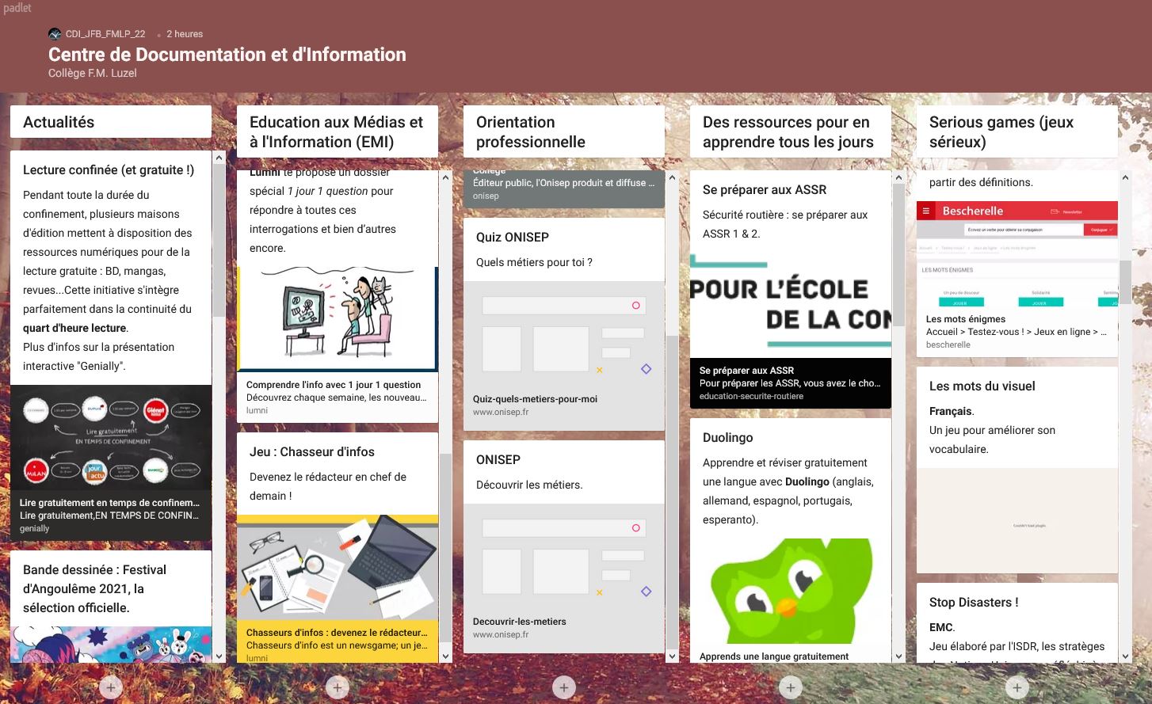Open the Lumni 1 jour 1 question cartoon
This screenshot has height=704, width=1152.
[x=337, y=318]
